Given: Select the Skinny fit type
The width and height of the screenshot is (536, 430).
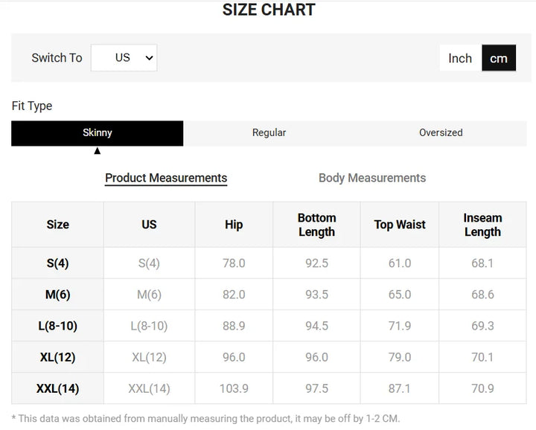Looking at the screenshot, I should [97, 132].
